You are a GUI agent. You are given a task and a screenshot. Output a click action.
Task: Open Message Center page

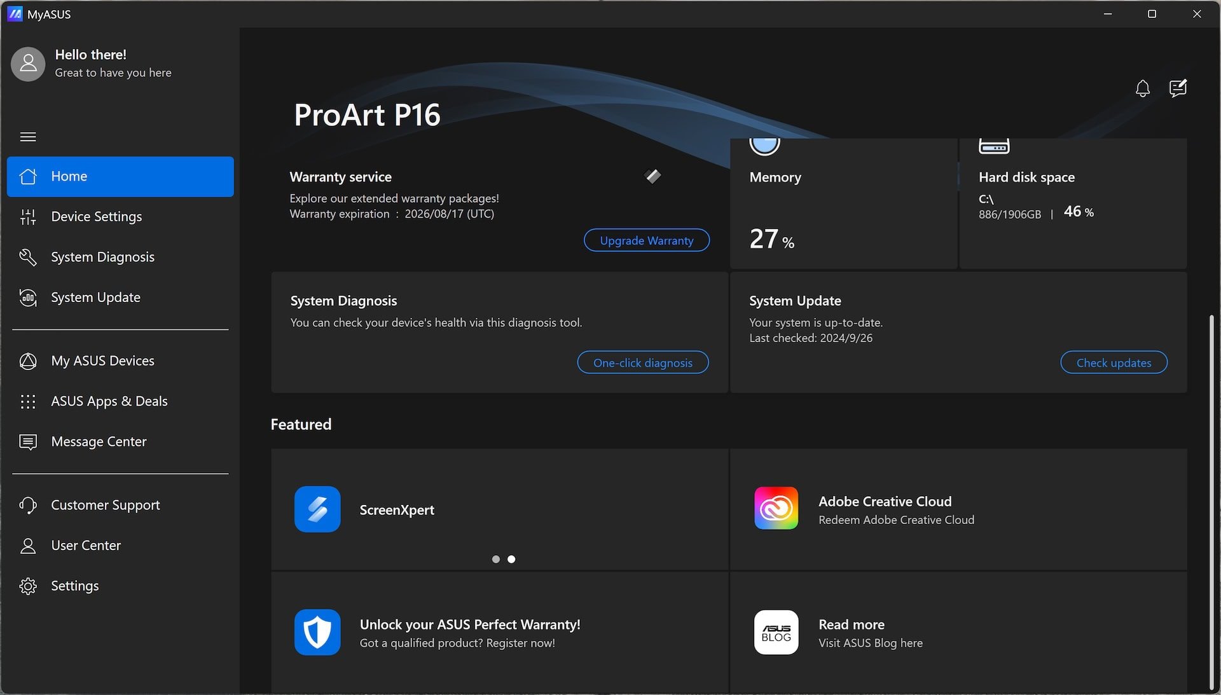pos(120,442)
